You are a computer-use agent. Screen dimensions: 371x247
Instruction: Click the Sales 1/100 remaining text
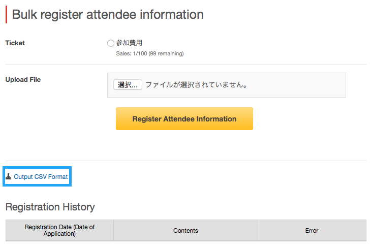click(150, 54)
